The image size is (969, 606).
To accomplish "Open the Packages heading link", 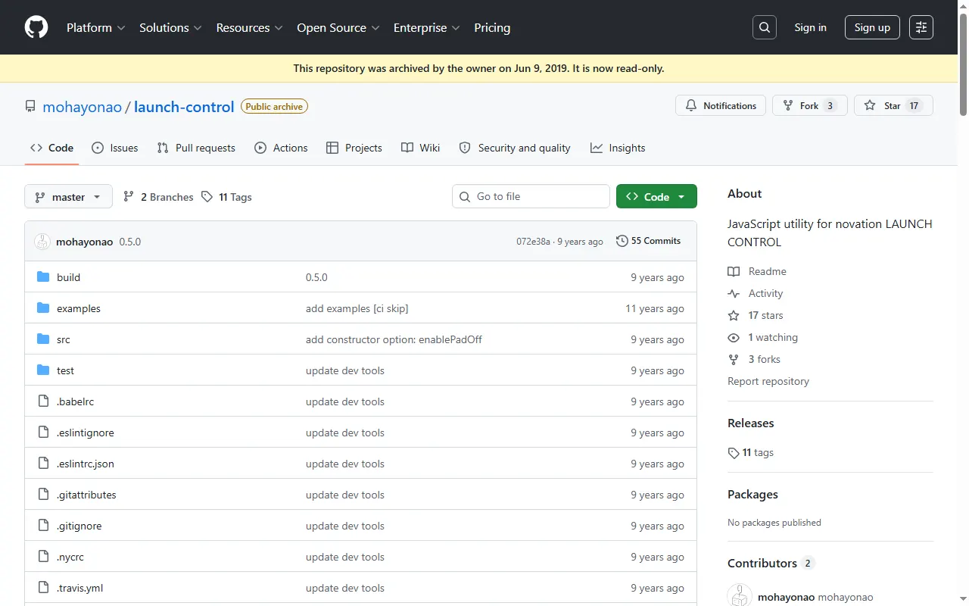I will (752, 495).
